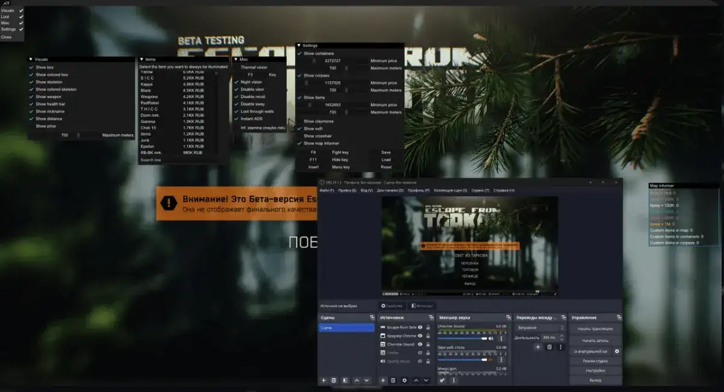Open the Файл menu in OBS

click(x=327, y=190)
